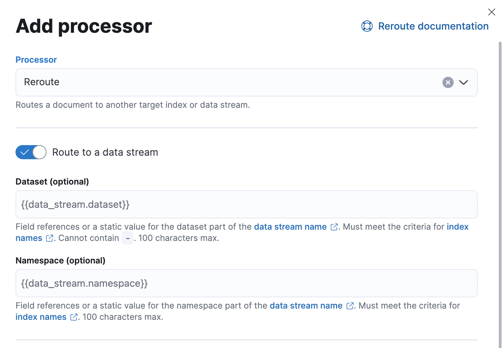Open the Processor combo box showing Reroute
The width and height of the screenshot is (503, 348).
[x=246, y=82]
